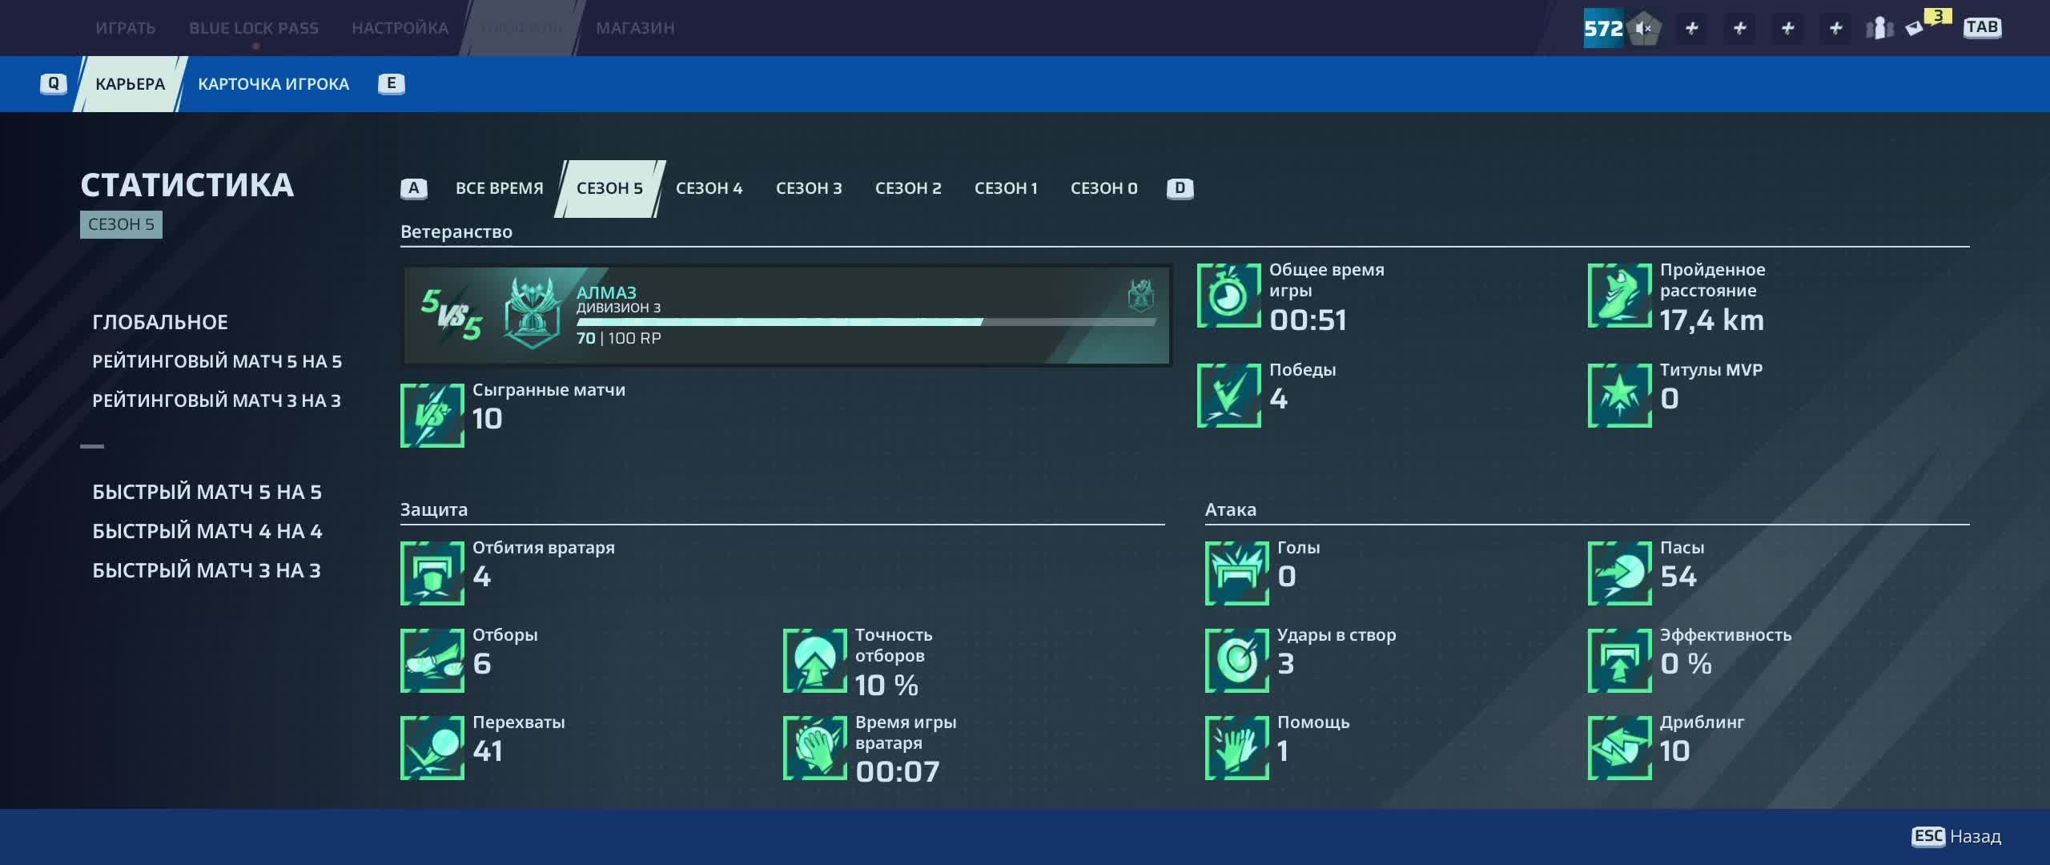Open the НАСТРОЙКА menu
Viewport: 2050px width, 865px height.
[400, 28]
